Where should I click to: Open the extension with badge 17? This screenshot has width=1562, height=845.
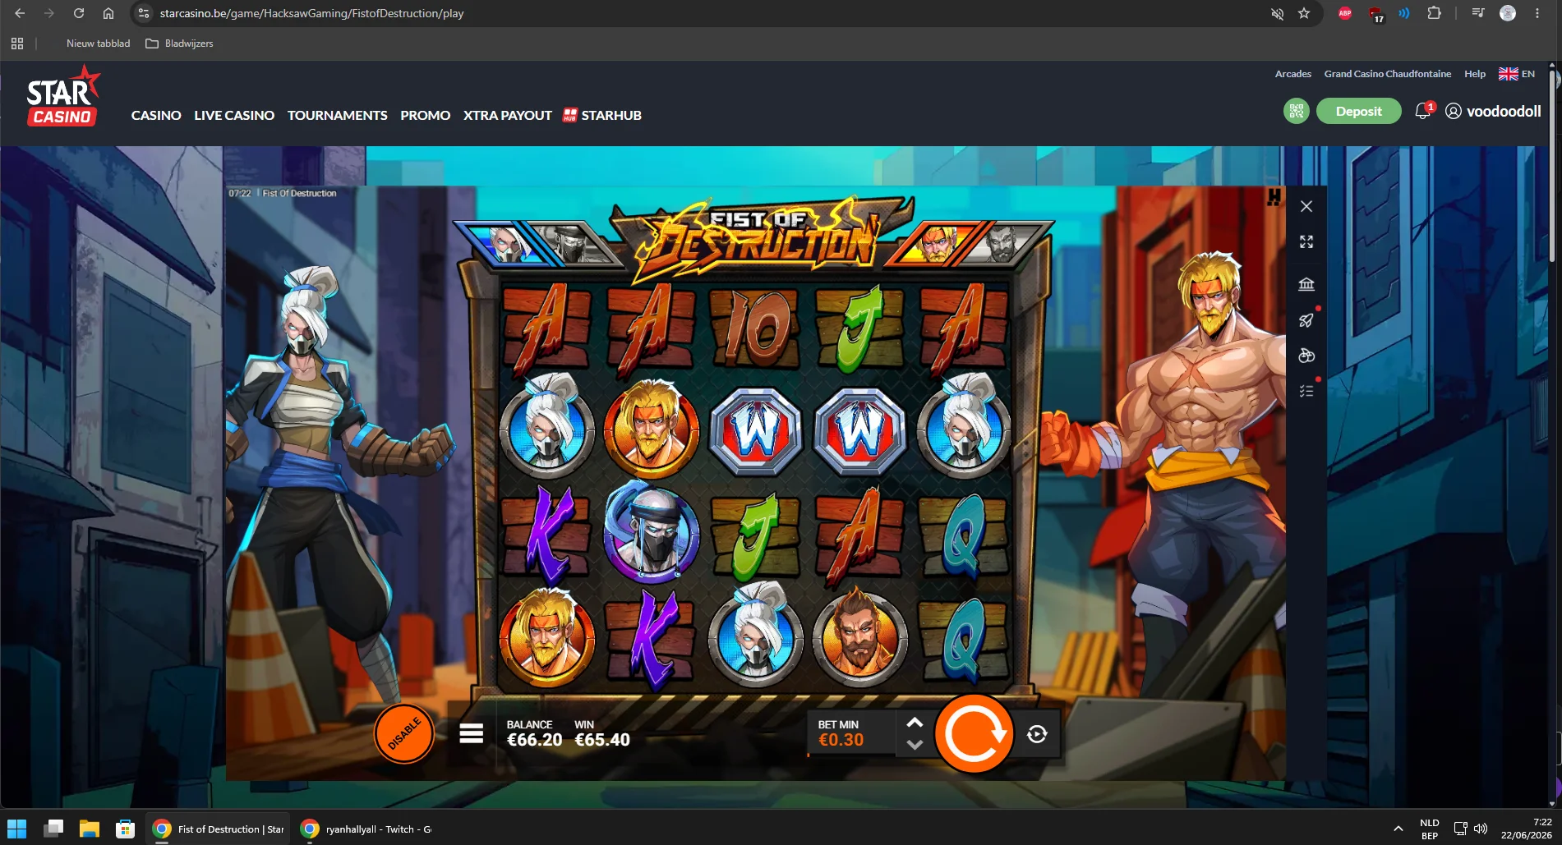point(1375,14)
